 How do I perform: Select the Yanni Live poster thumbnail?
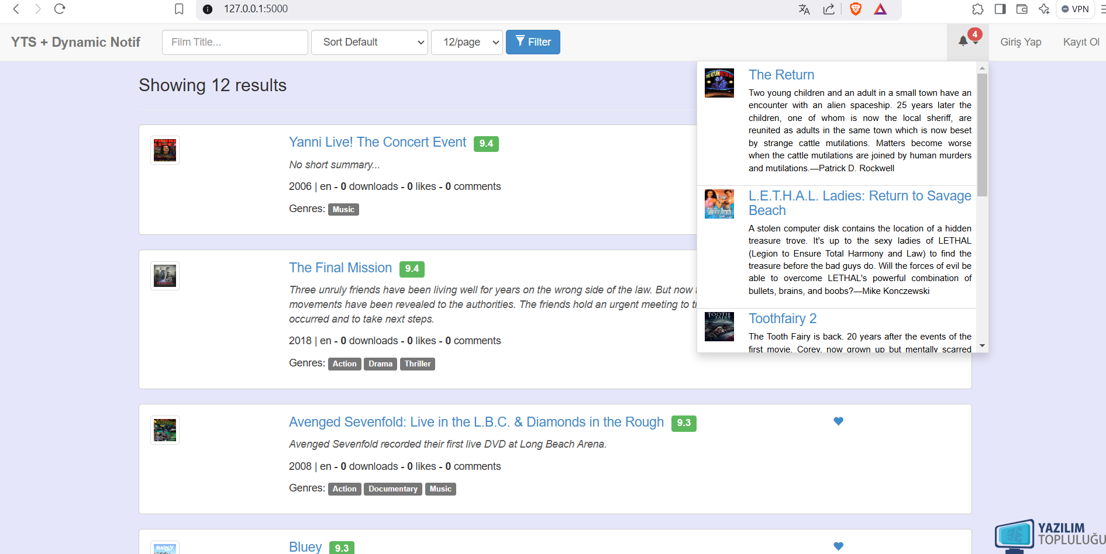click(x=165, y=150)
